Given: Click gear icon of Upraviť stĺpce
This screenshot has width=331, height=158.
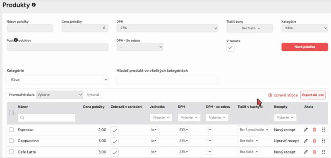Looking at the screenshot, I should pos(270,95).
